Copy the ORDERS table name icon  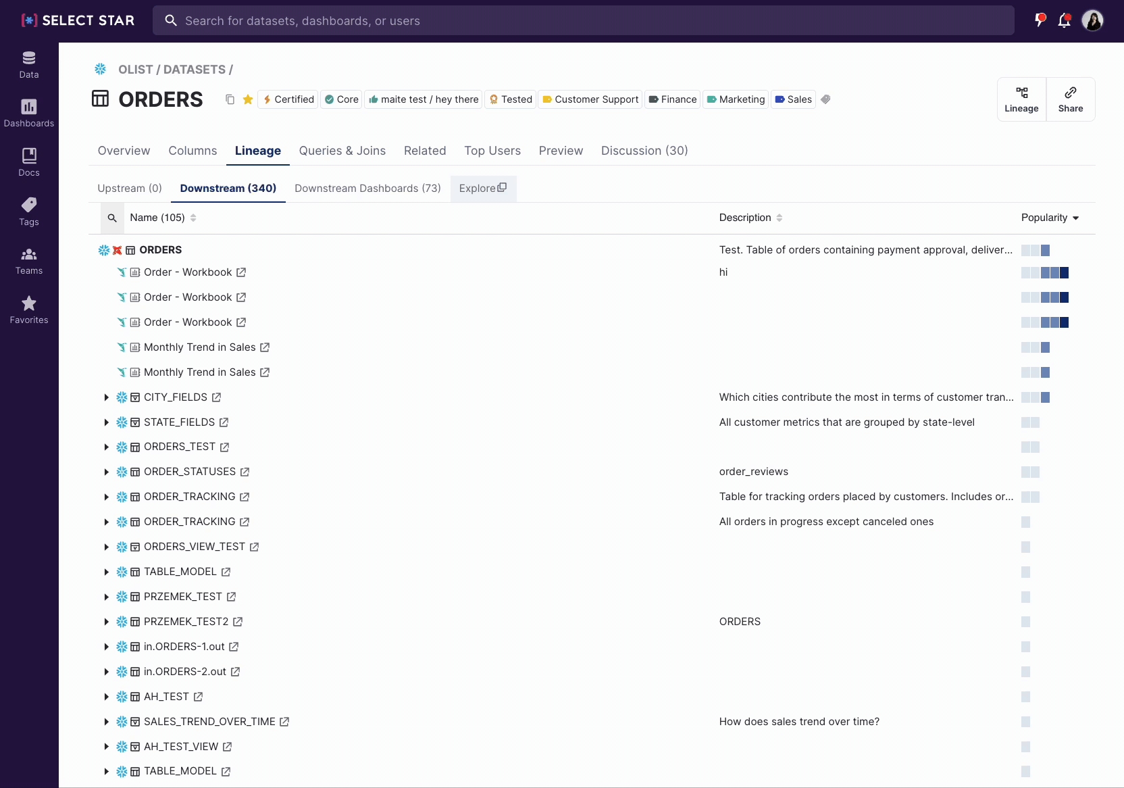click(x=230, y=99)
